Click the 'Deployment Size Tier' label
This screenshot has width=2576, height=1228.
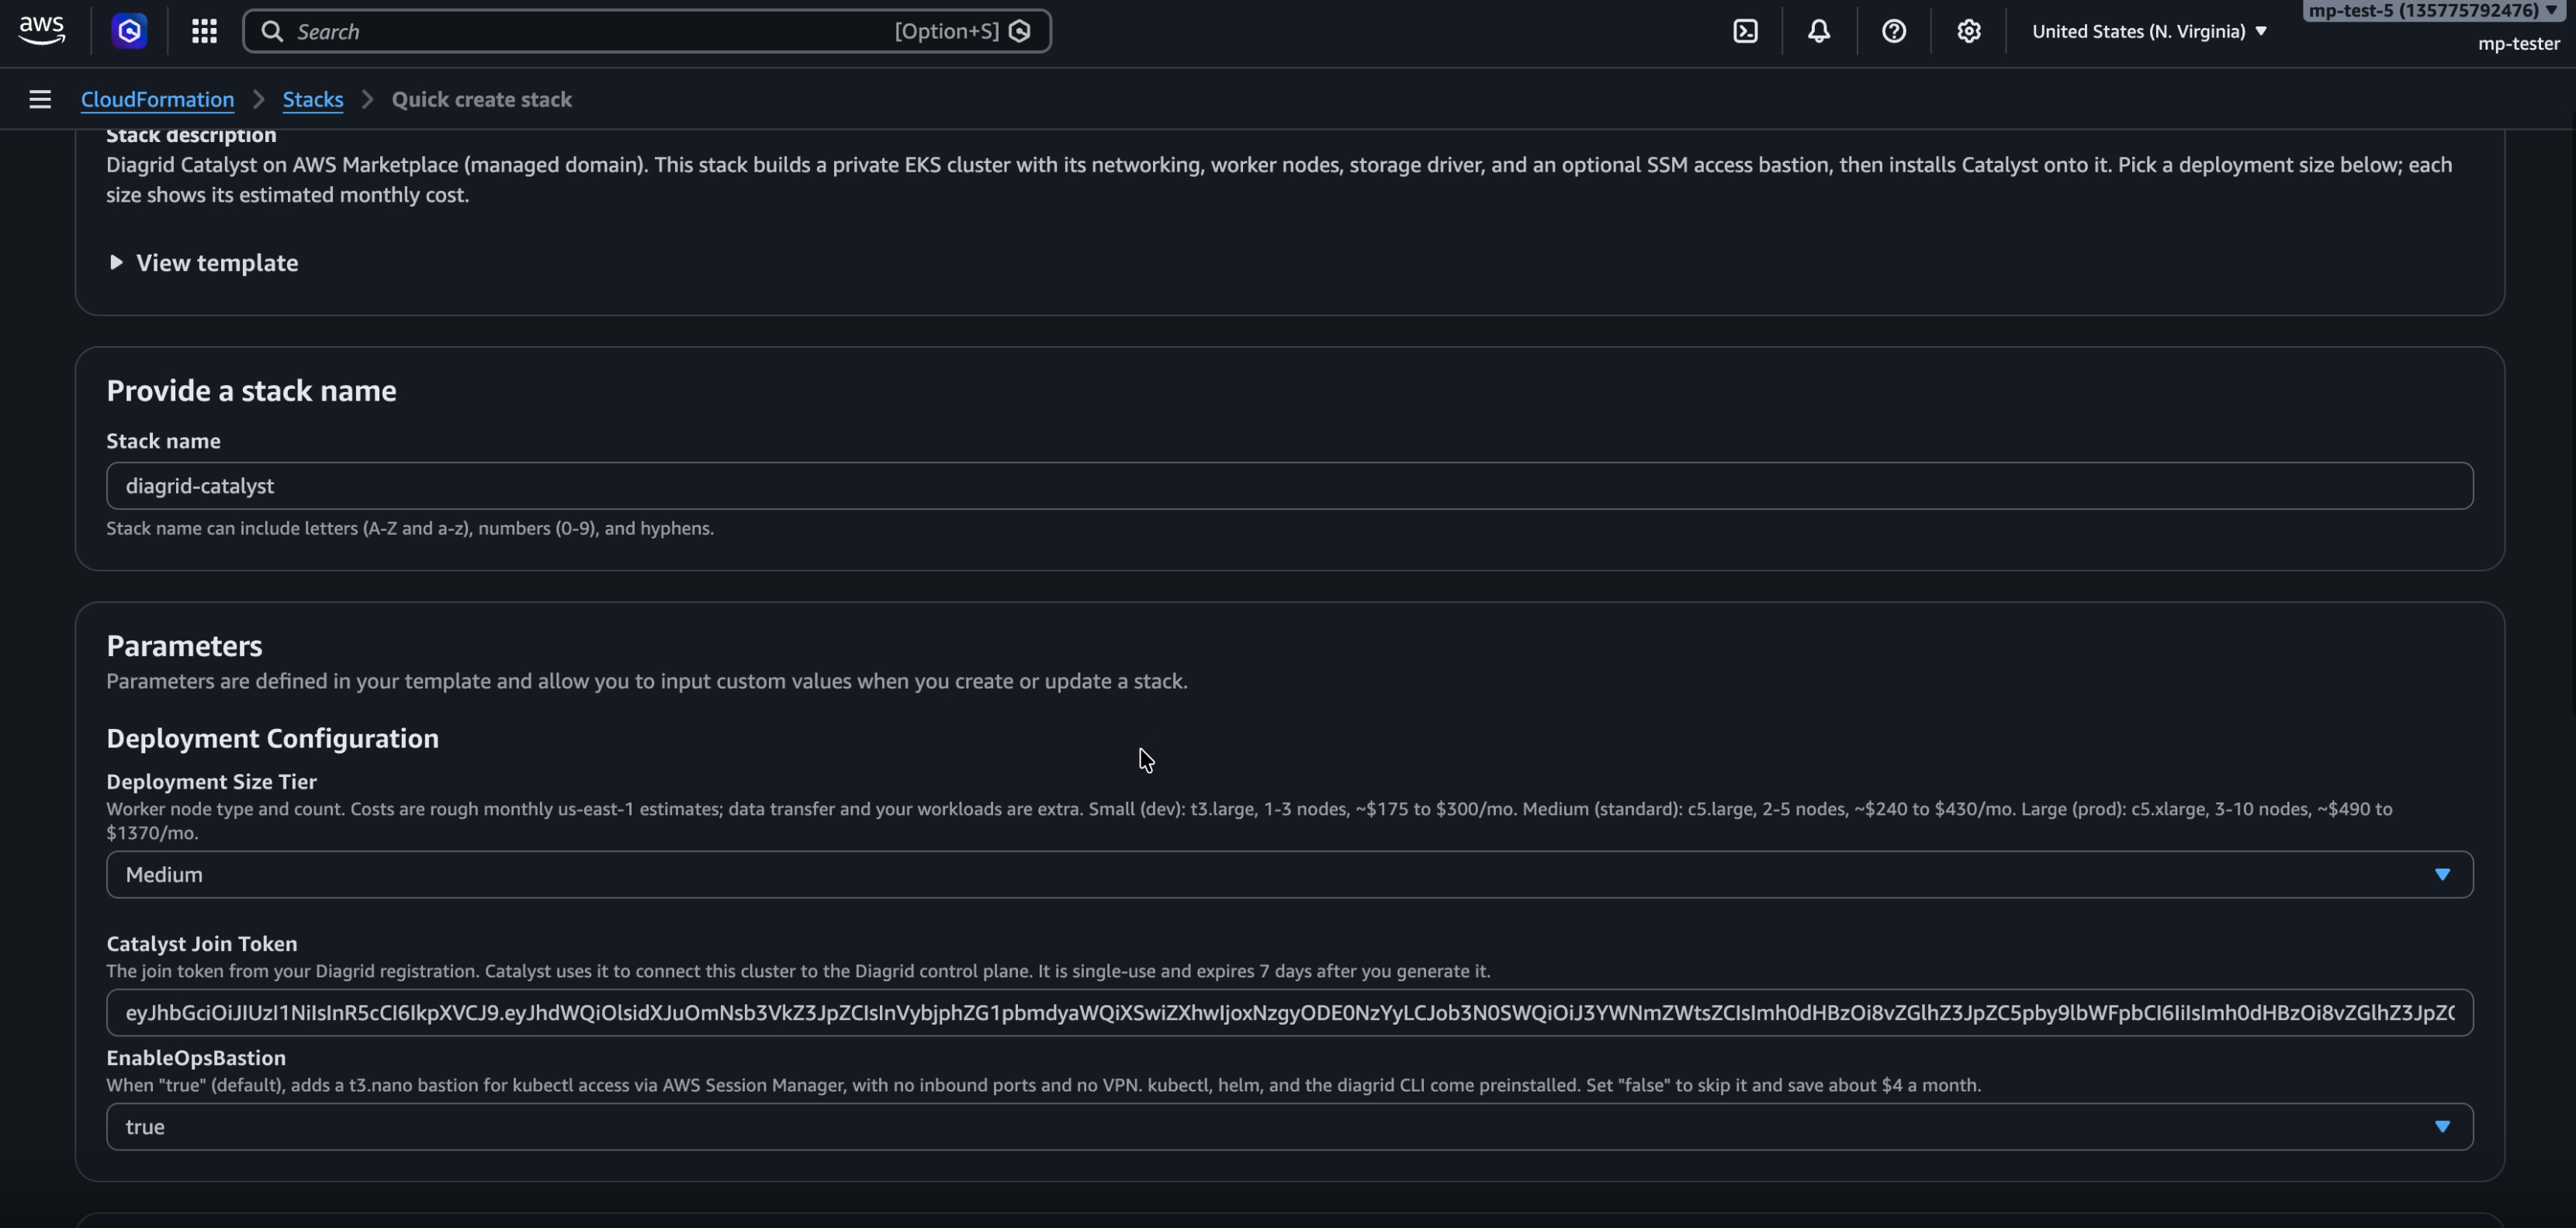(x=211, y=782)
